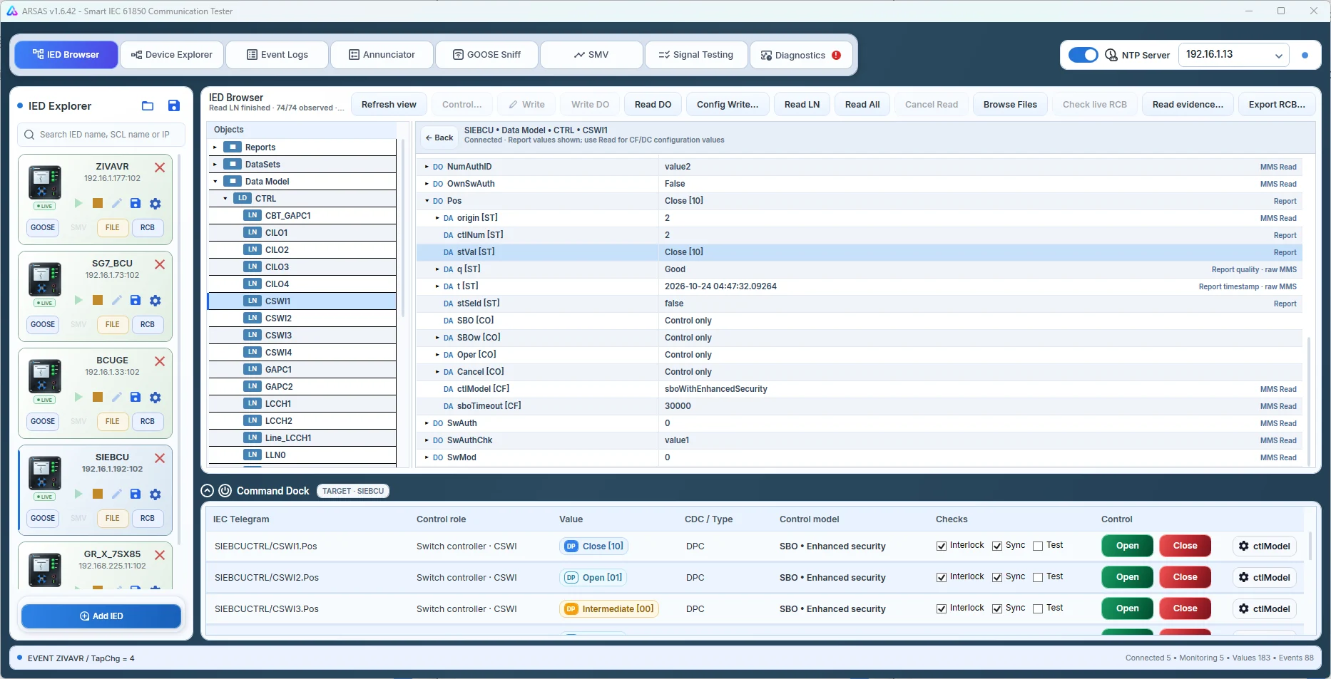Click Add IED button

point(101,616)
